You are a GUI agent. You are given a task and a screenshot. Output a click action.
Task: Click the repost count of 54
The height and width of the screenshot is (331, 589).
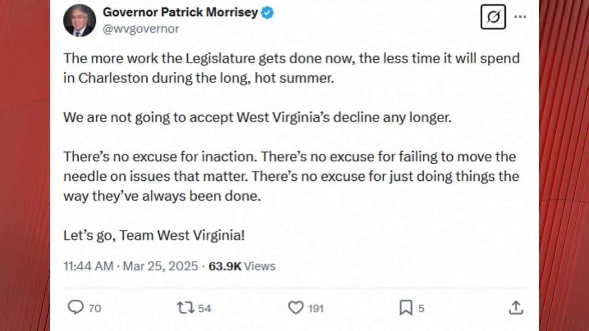tap(204, 308)
